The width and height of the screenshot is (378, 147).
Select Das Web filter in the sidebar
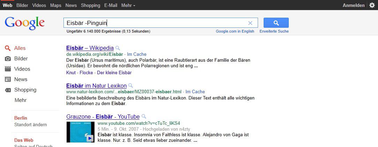(24, 140)
